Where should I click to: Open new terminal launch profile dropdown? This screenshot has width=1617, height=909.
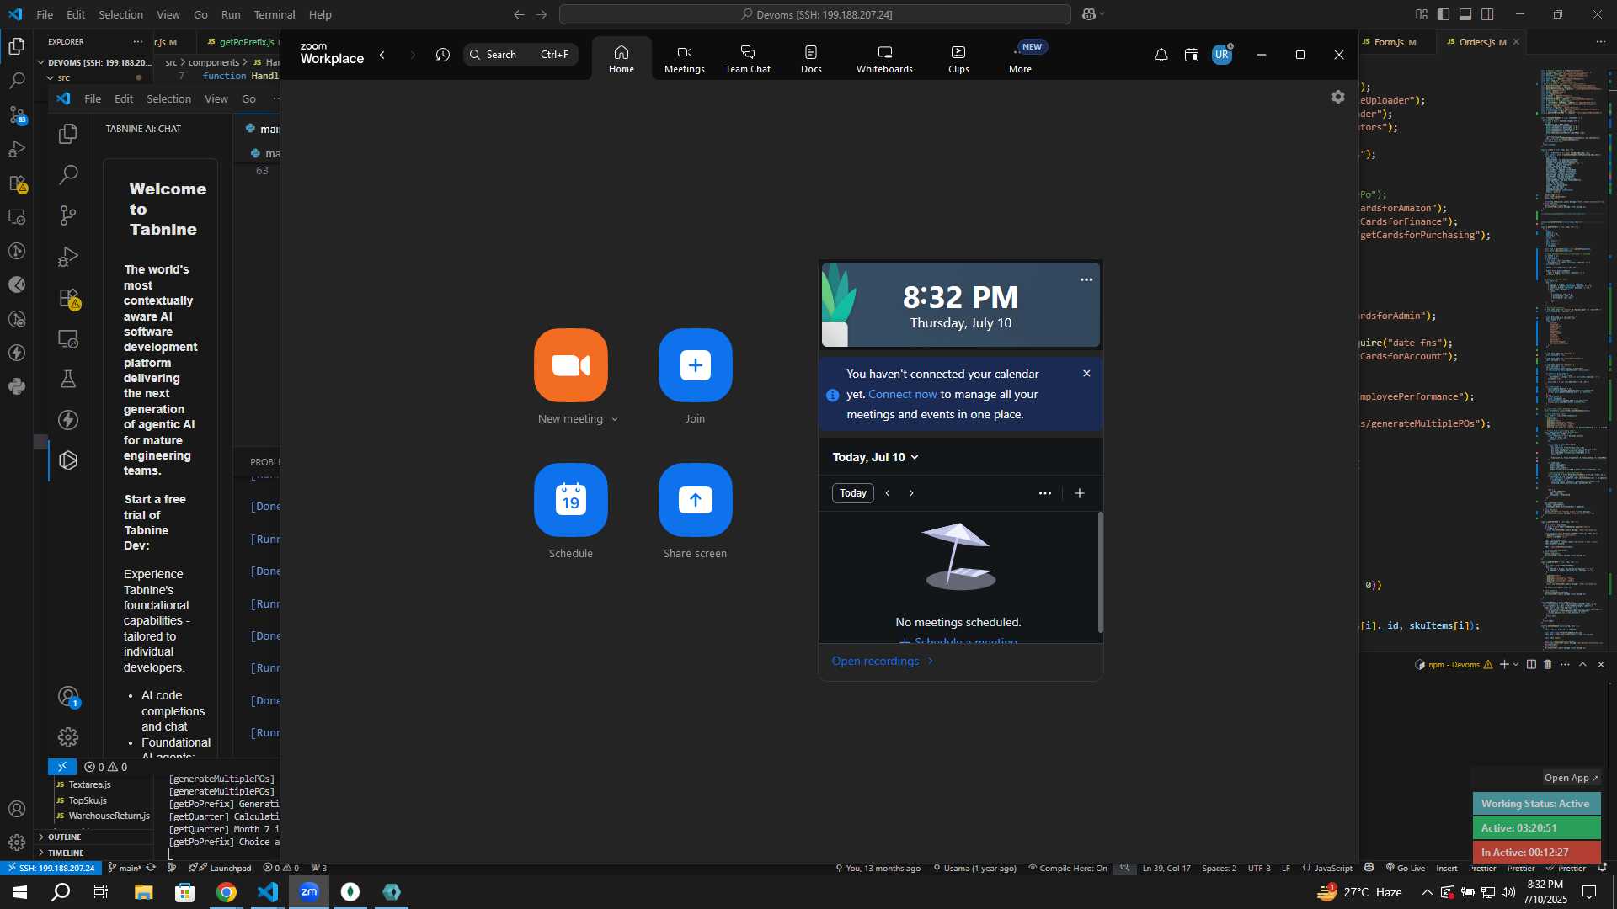pos(1516,664)
